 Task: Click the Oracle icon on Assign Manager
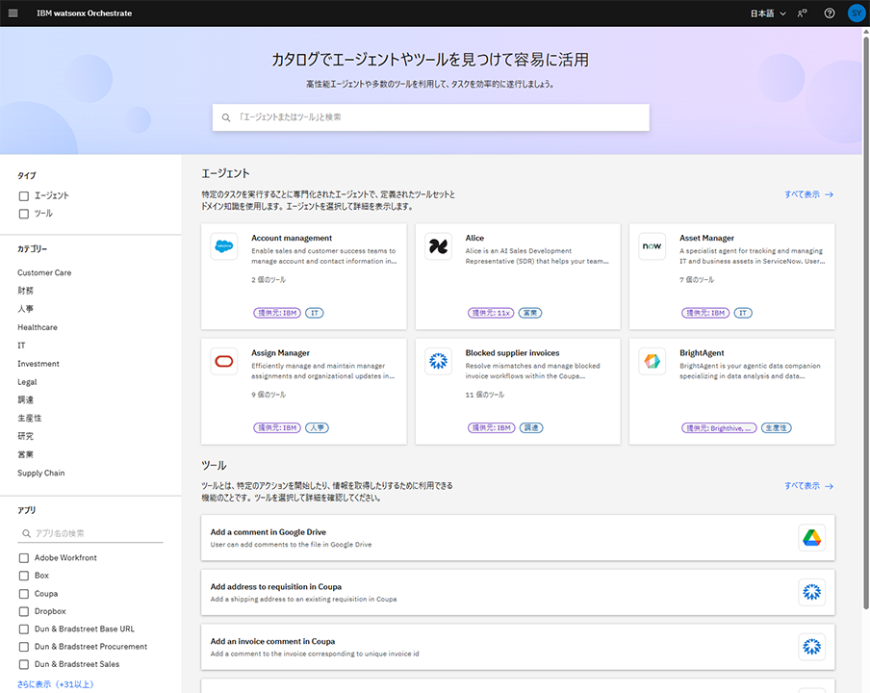tap(224, 362)
